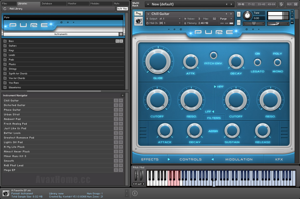Open the Effects page tab
Viewport: 300px width, 199px height.
click(150, 159)
